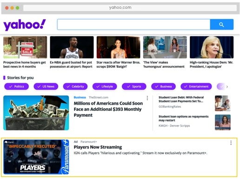This screenshot has width=240, height=179.
Task: Open the Yahoo logo home link
Action: 25,25
